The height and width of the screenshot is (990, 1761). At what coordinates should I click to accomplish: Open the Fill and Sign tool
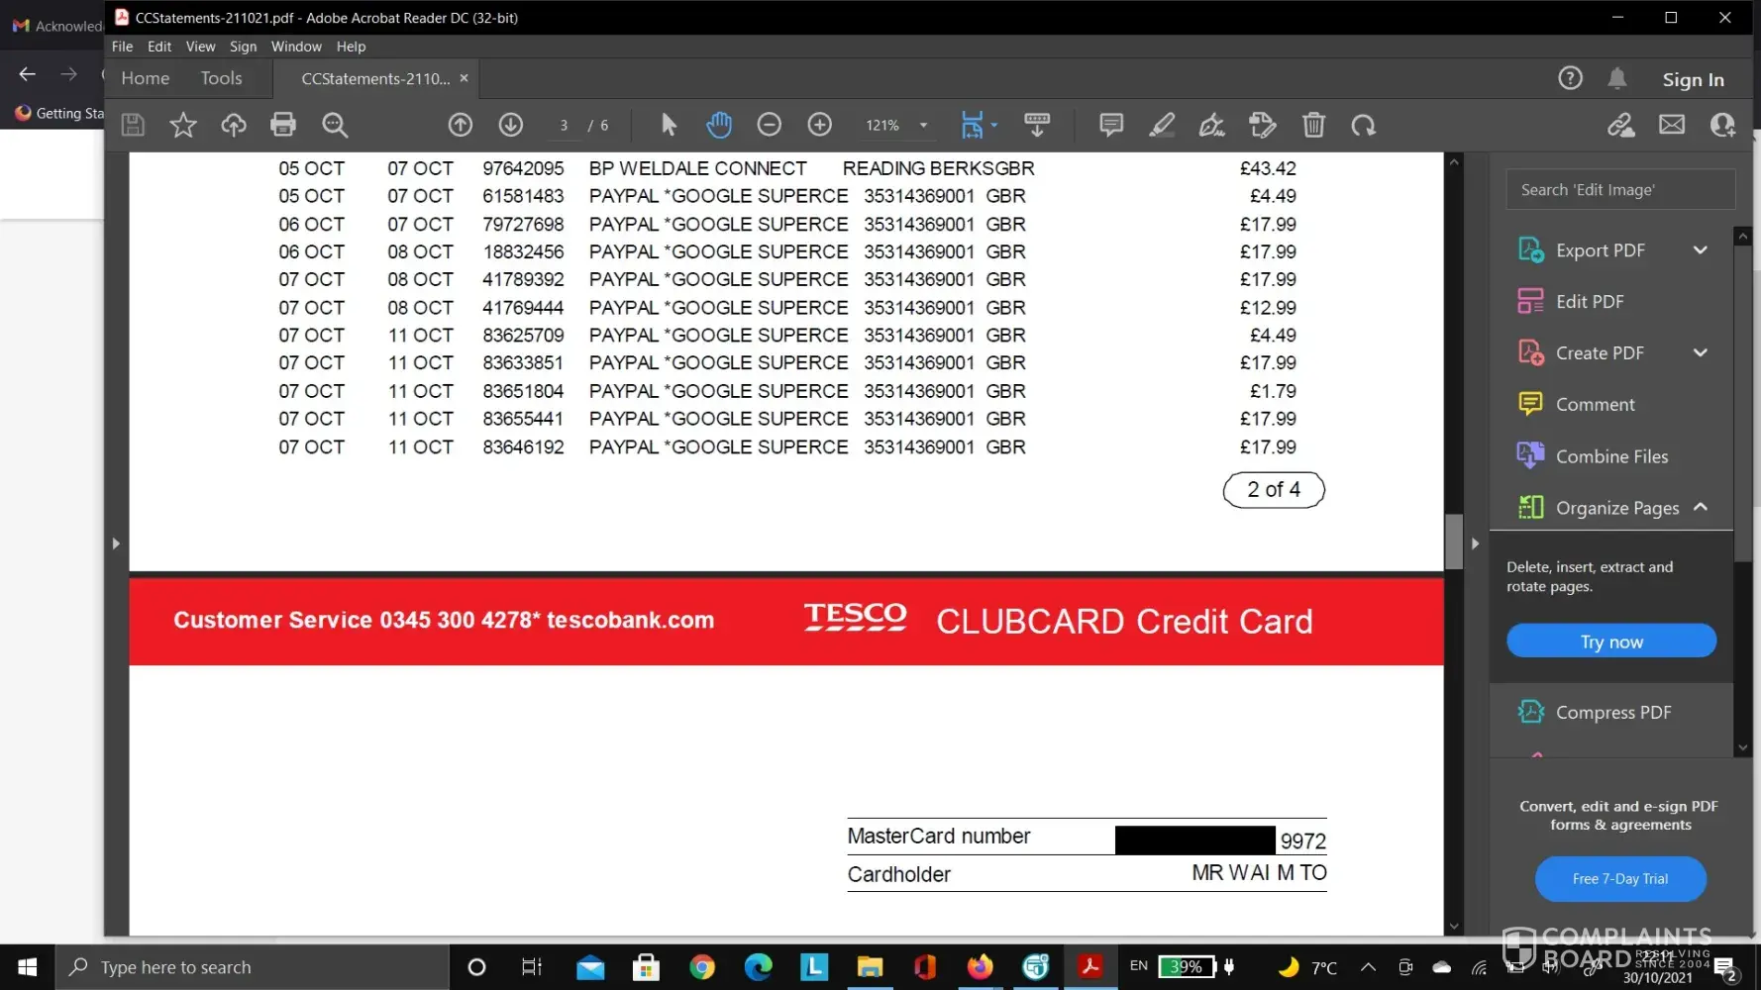[x=1212, y=125]
